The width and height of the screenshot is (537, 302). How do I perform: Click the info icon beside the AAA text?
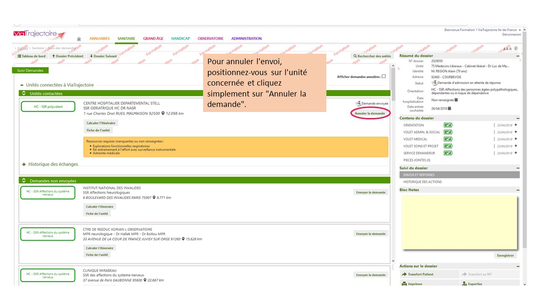(516, 48)
